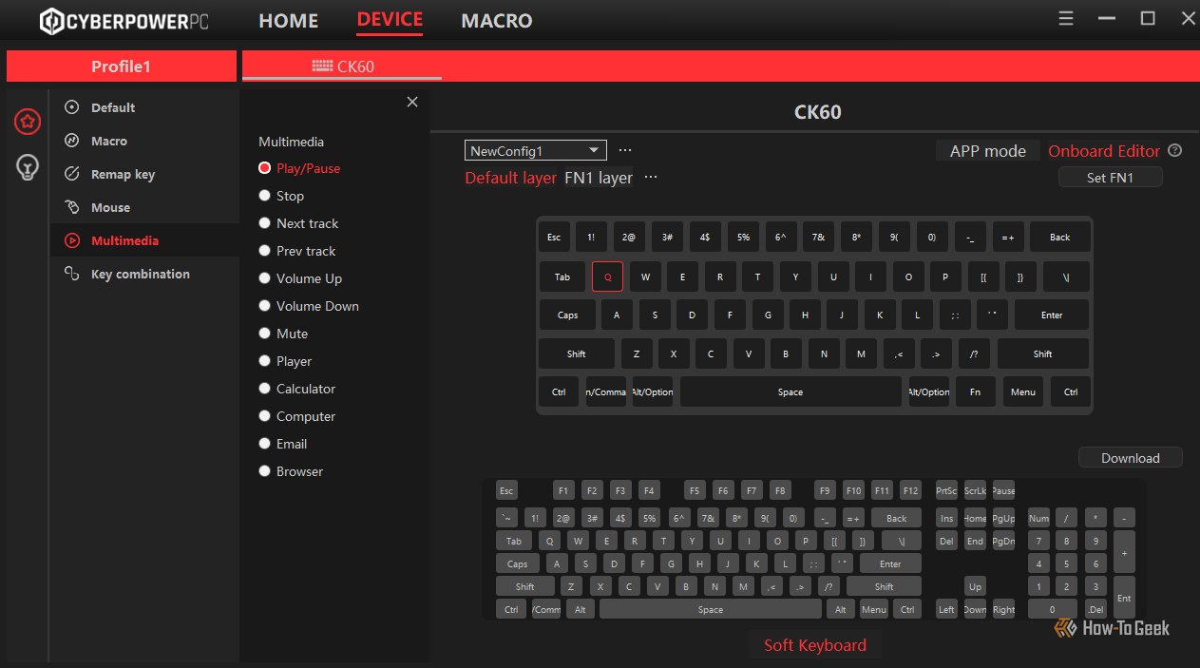Select the Space key on CK60 layout

coord(790,391)
